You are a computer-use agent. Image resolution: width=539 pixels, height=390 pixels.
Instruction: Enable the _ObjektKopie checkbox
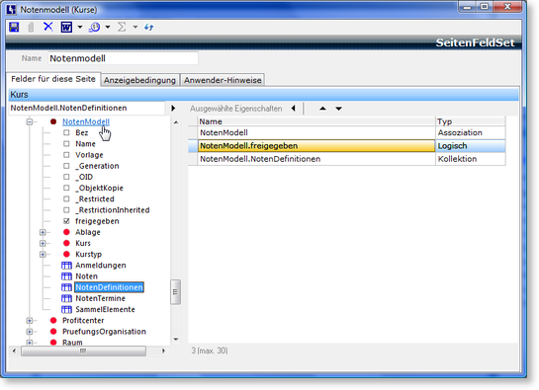66,188
